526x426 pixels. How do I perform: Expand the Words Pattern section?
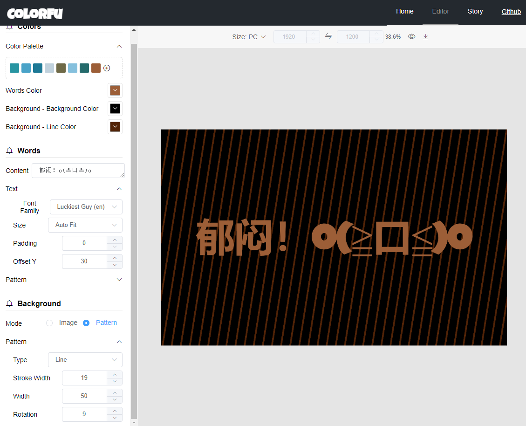pyautogui.click(x=119, y=280)
